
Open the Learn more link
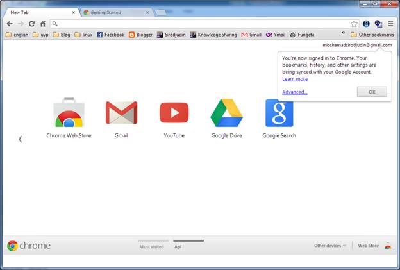pyautogui.click(x=295, y=79)
